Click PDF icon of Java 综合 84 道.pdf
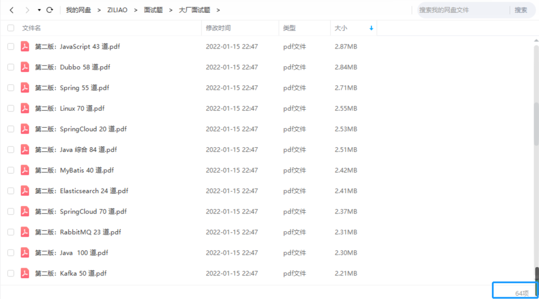The width and height of the screenshot is (539, 299). 25,149
